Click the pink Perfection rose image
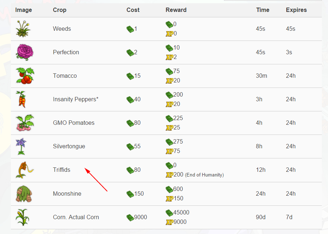This screenshot has height=234, width=328. (x=25, y=52)
